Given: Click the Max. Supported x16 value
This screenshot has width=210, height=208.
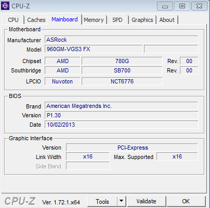Looking at the screenshot, I should [x=177, y=156].
